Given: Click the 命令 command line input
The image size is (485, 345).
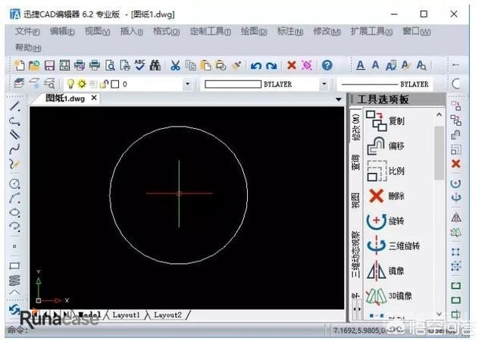Looking at the screenshot, I should click(167, 330).
